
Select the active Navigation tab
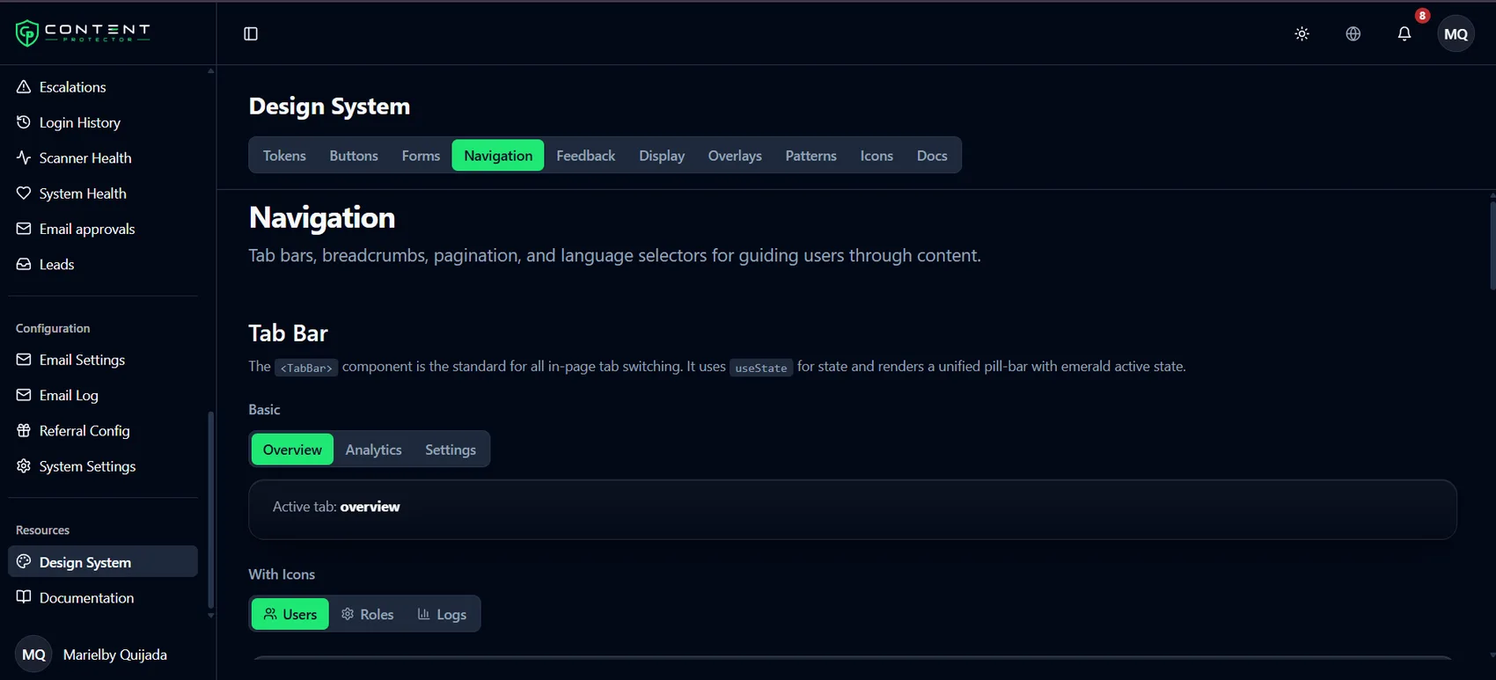498,155
